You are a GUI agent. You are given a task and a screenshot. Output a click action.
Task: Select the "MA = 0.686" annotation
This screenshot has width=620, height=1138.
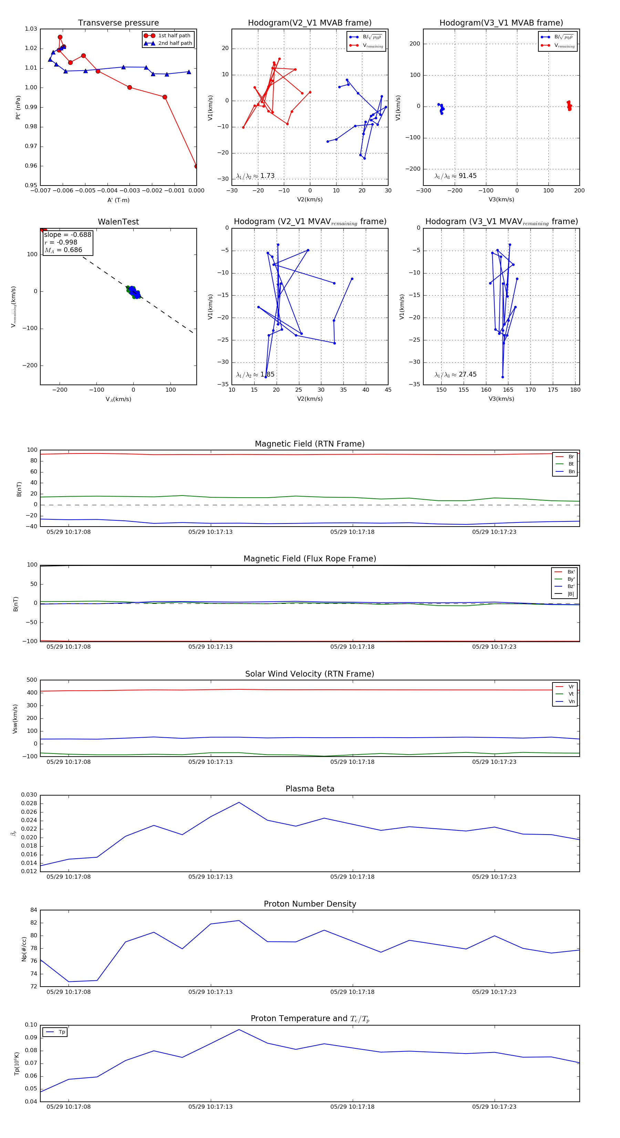coord(63,250)
